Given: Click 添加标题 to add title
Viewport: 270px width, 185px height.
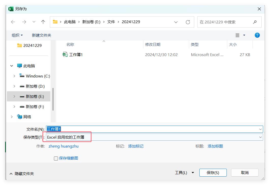Looking at the screenshot, I should (x=215, y=146).
